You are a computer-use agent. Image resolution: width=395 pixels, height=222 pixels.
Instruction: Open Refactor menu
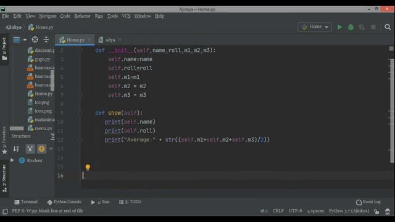click(x=82, y=16)
